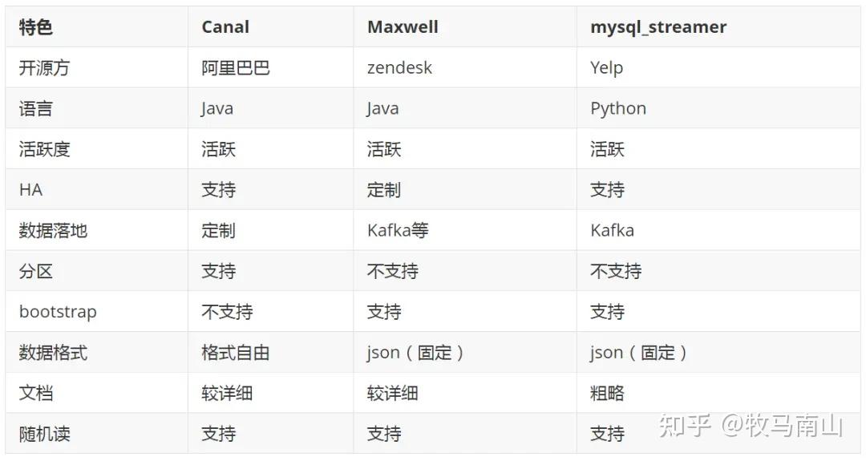Select the 格式自由 cell
Screen dimensions: 866x461
tap(236, 352)
